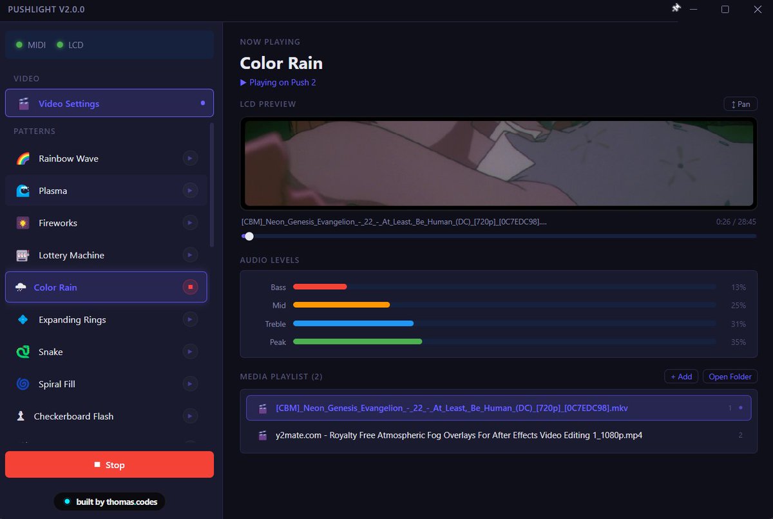Play the Snake pattern
The height and width of the screenshot is (519, 773).
(190, 351)
